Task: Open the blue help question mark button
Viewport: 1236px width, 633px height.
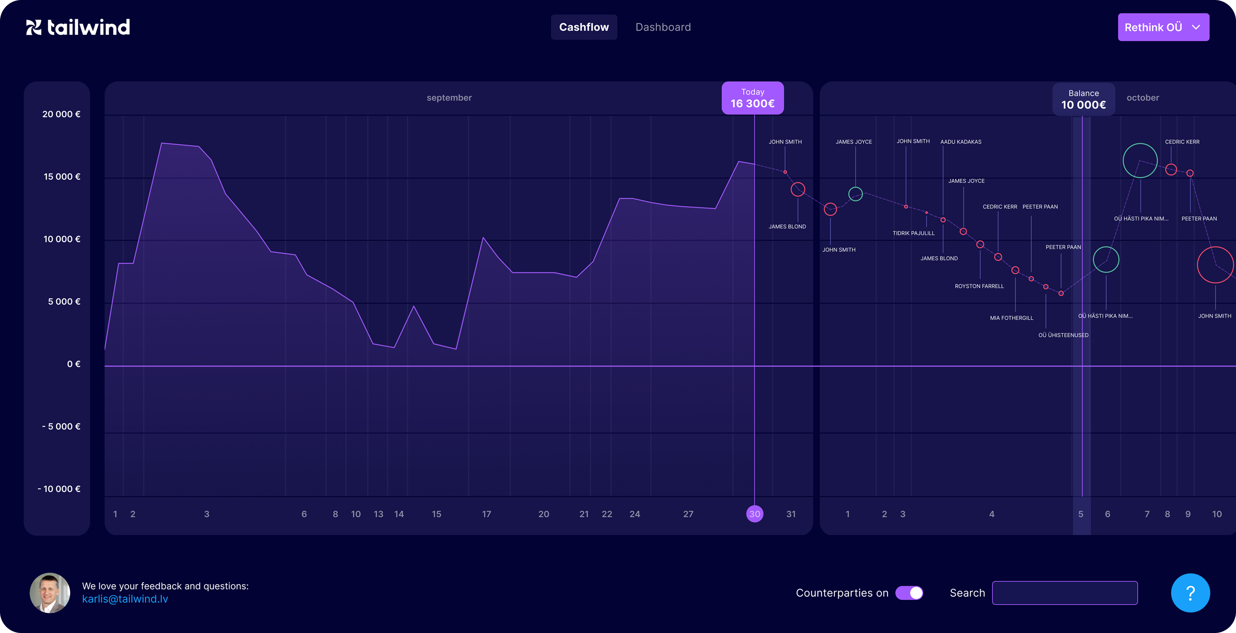Action: click(x=1190, y=593)
